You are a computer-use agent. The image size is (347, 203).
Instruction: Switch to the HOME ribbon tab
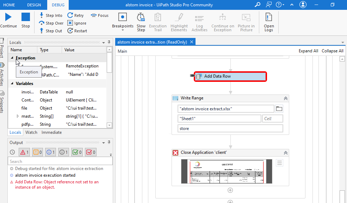tap(9, 5)
